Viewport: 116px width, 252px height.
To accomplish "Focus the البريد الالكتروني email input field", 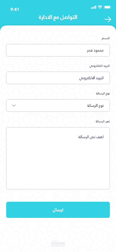I will (58, 78).
